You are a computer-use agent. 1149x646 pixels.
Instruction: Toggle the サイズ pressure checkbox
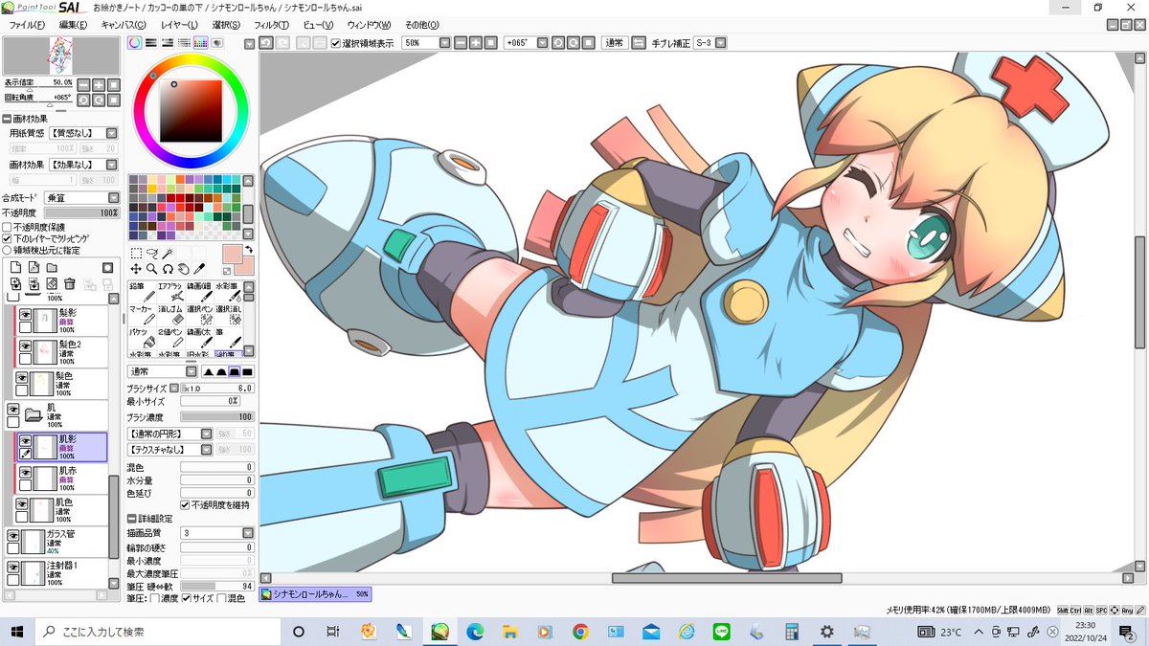[186, 598]
